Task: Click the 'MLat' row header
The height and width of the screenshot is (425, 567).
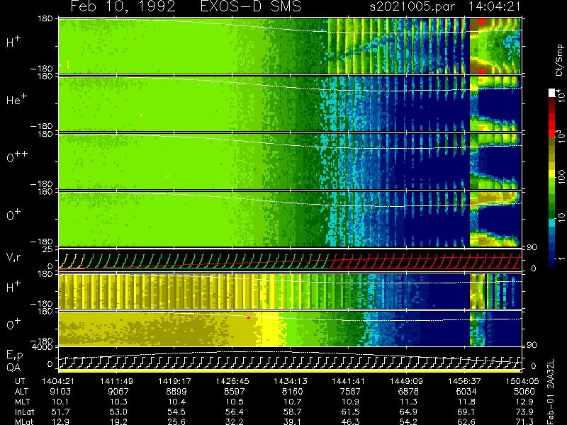Action: coord(24,421)
